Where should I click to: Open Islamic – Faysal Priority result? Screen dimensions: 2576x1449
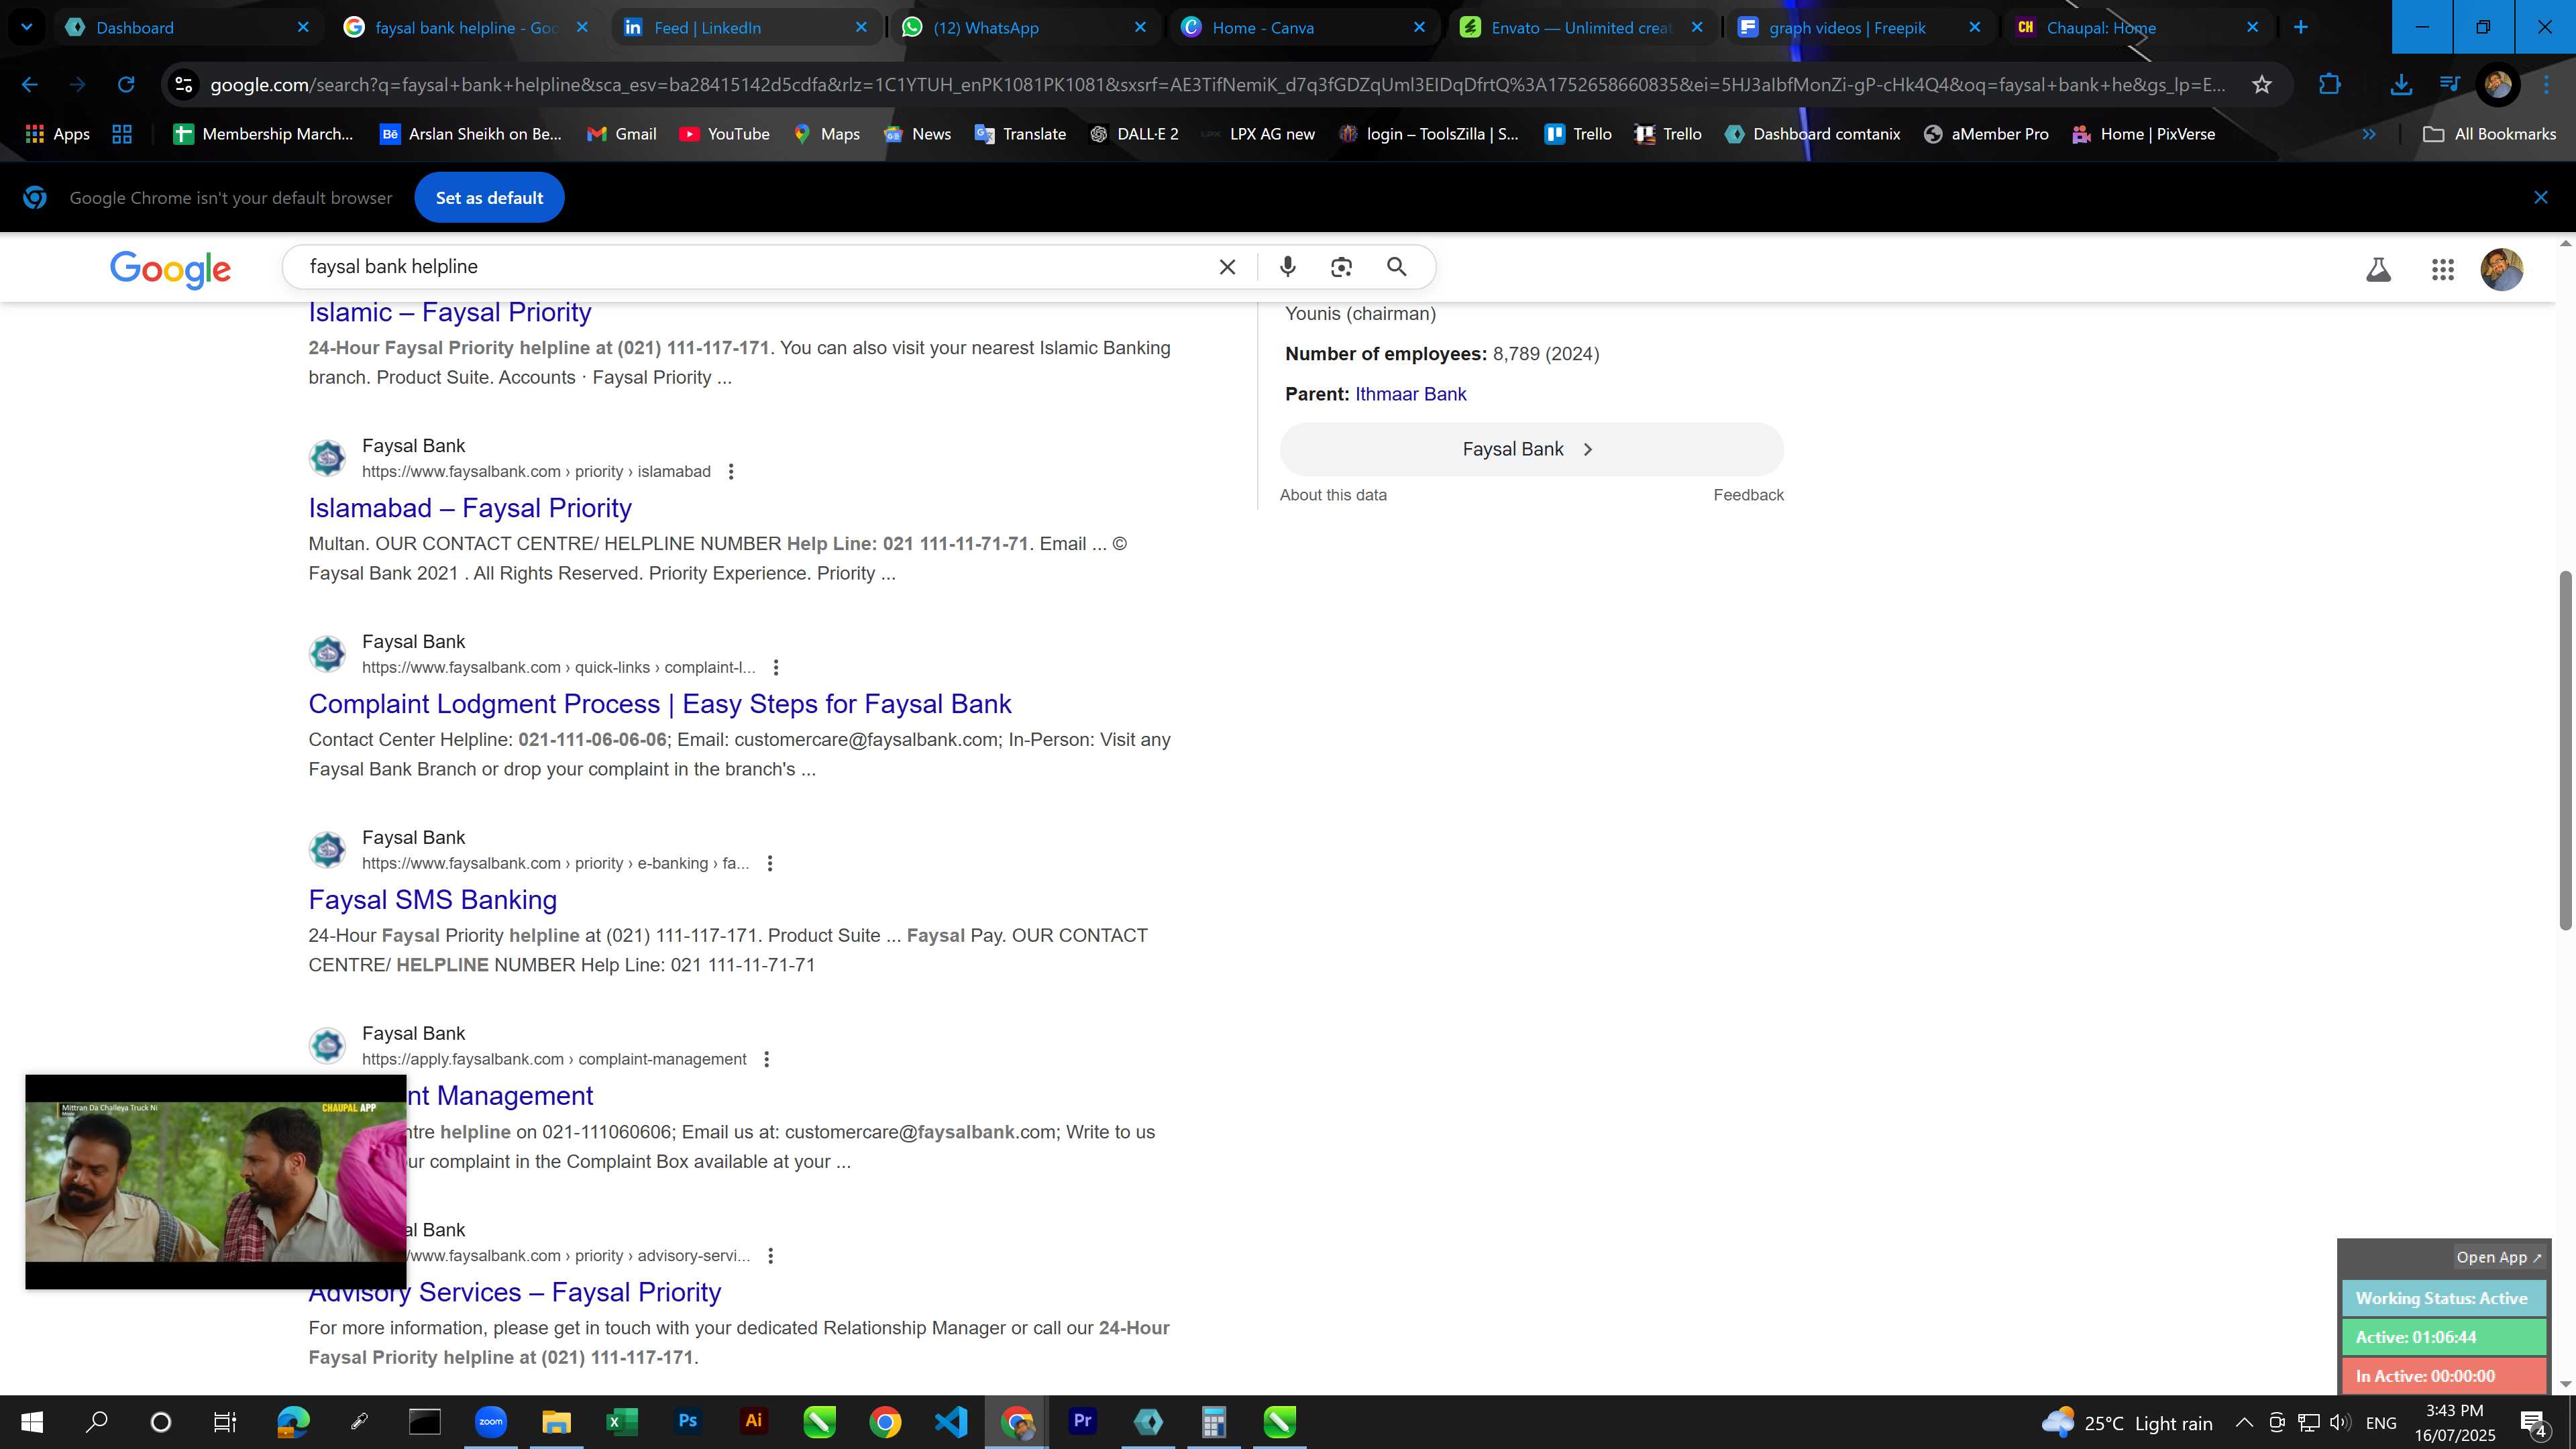tap(450, 312)
